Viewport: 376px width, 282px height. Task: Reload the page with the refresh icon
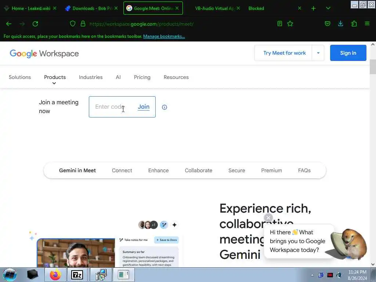tap(35, 24)
